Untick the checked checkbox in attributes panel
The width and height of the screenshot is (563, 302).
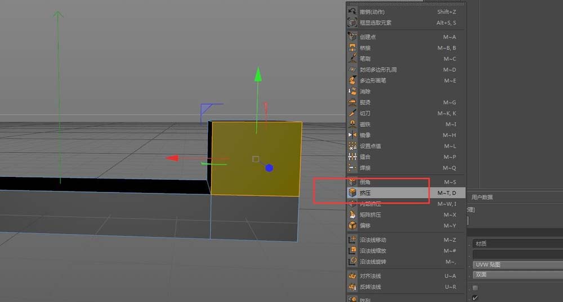tap(475, 298)
